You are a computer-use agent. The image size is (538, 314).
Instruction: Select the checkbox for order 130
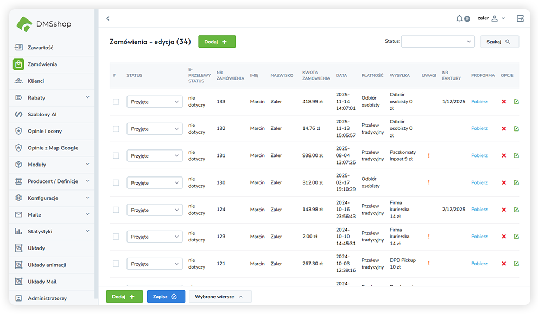[x=116, y=182]
